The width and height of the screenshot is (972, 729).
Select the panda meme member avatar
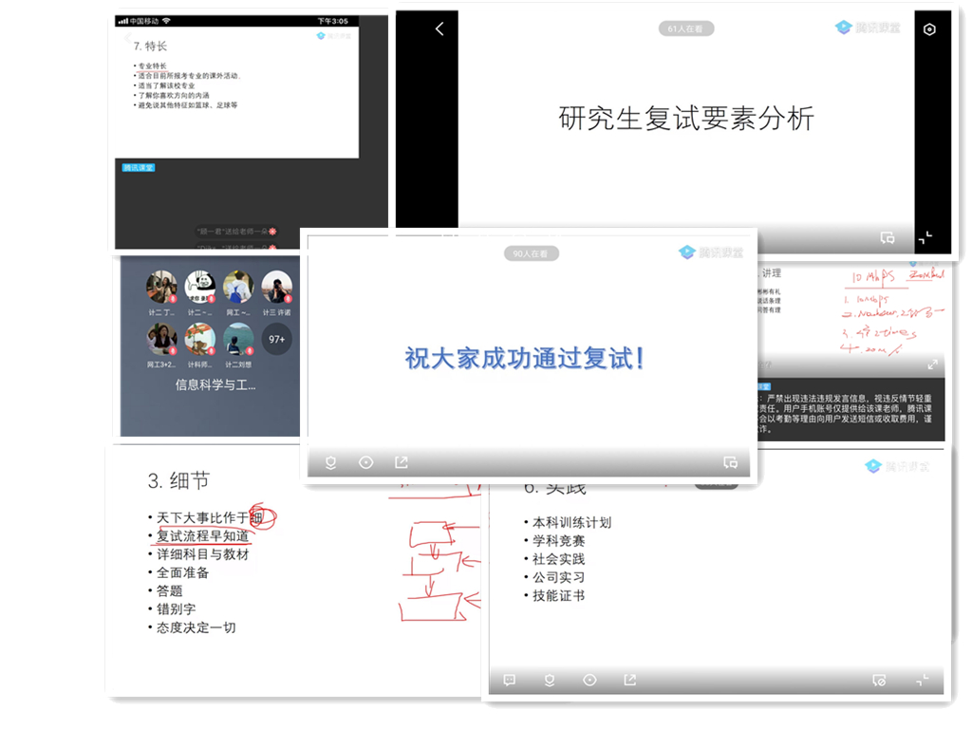coord(200,287)
